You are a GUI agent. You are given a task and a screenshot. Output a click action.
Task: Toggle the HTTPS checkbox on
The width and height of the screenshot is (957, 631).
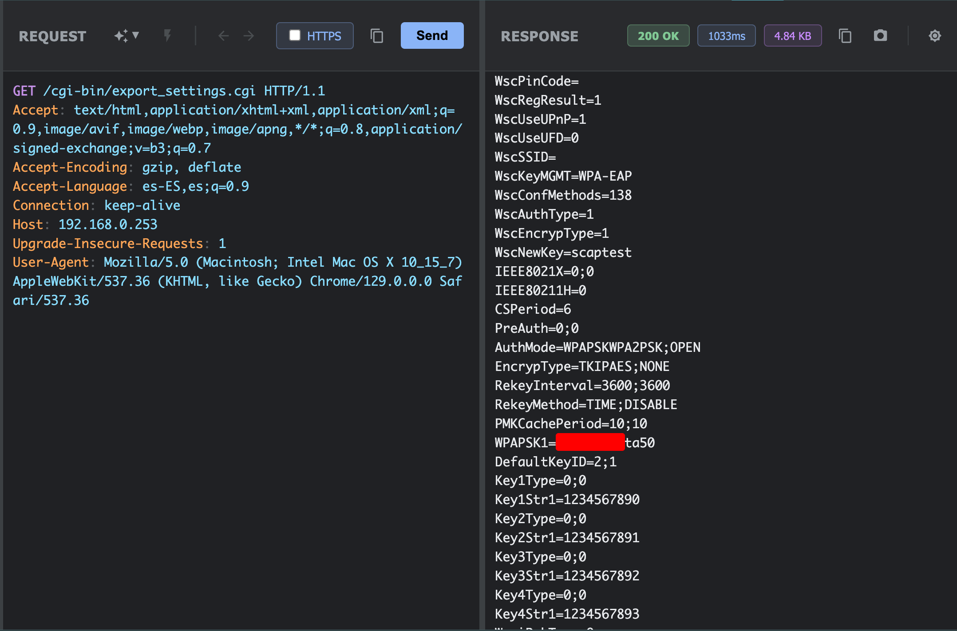(x=294, y=35)
